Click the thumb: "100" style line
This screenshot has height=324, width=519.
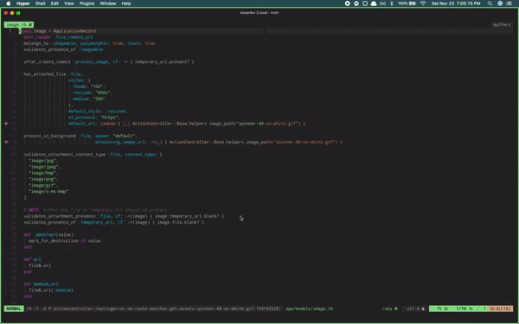[89, 86]
